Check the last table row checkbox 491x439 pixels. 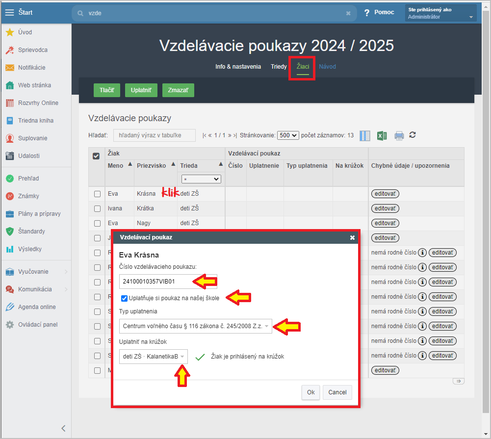[98, 370]
